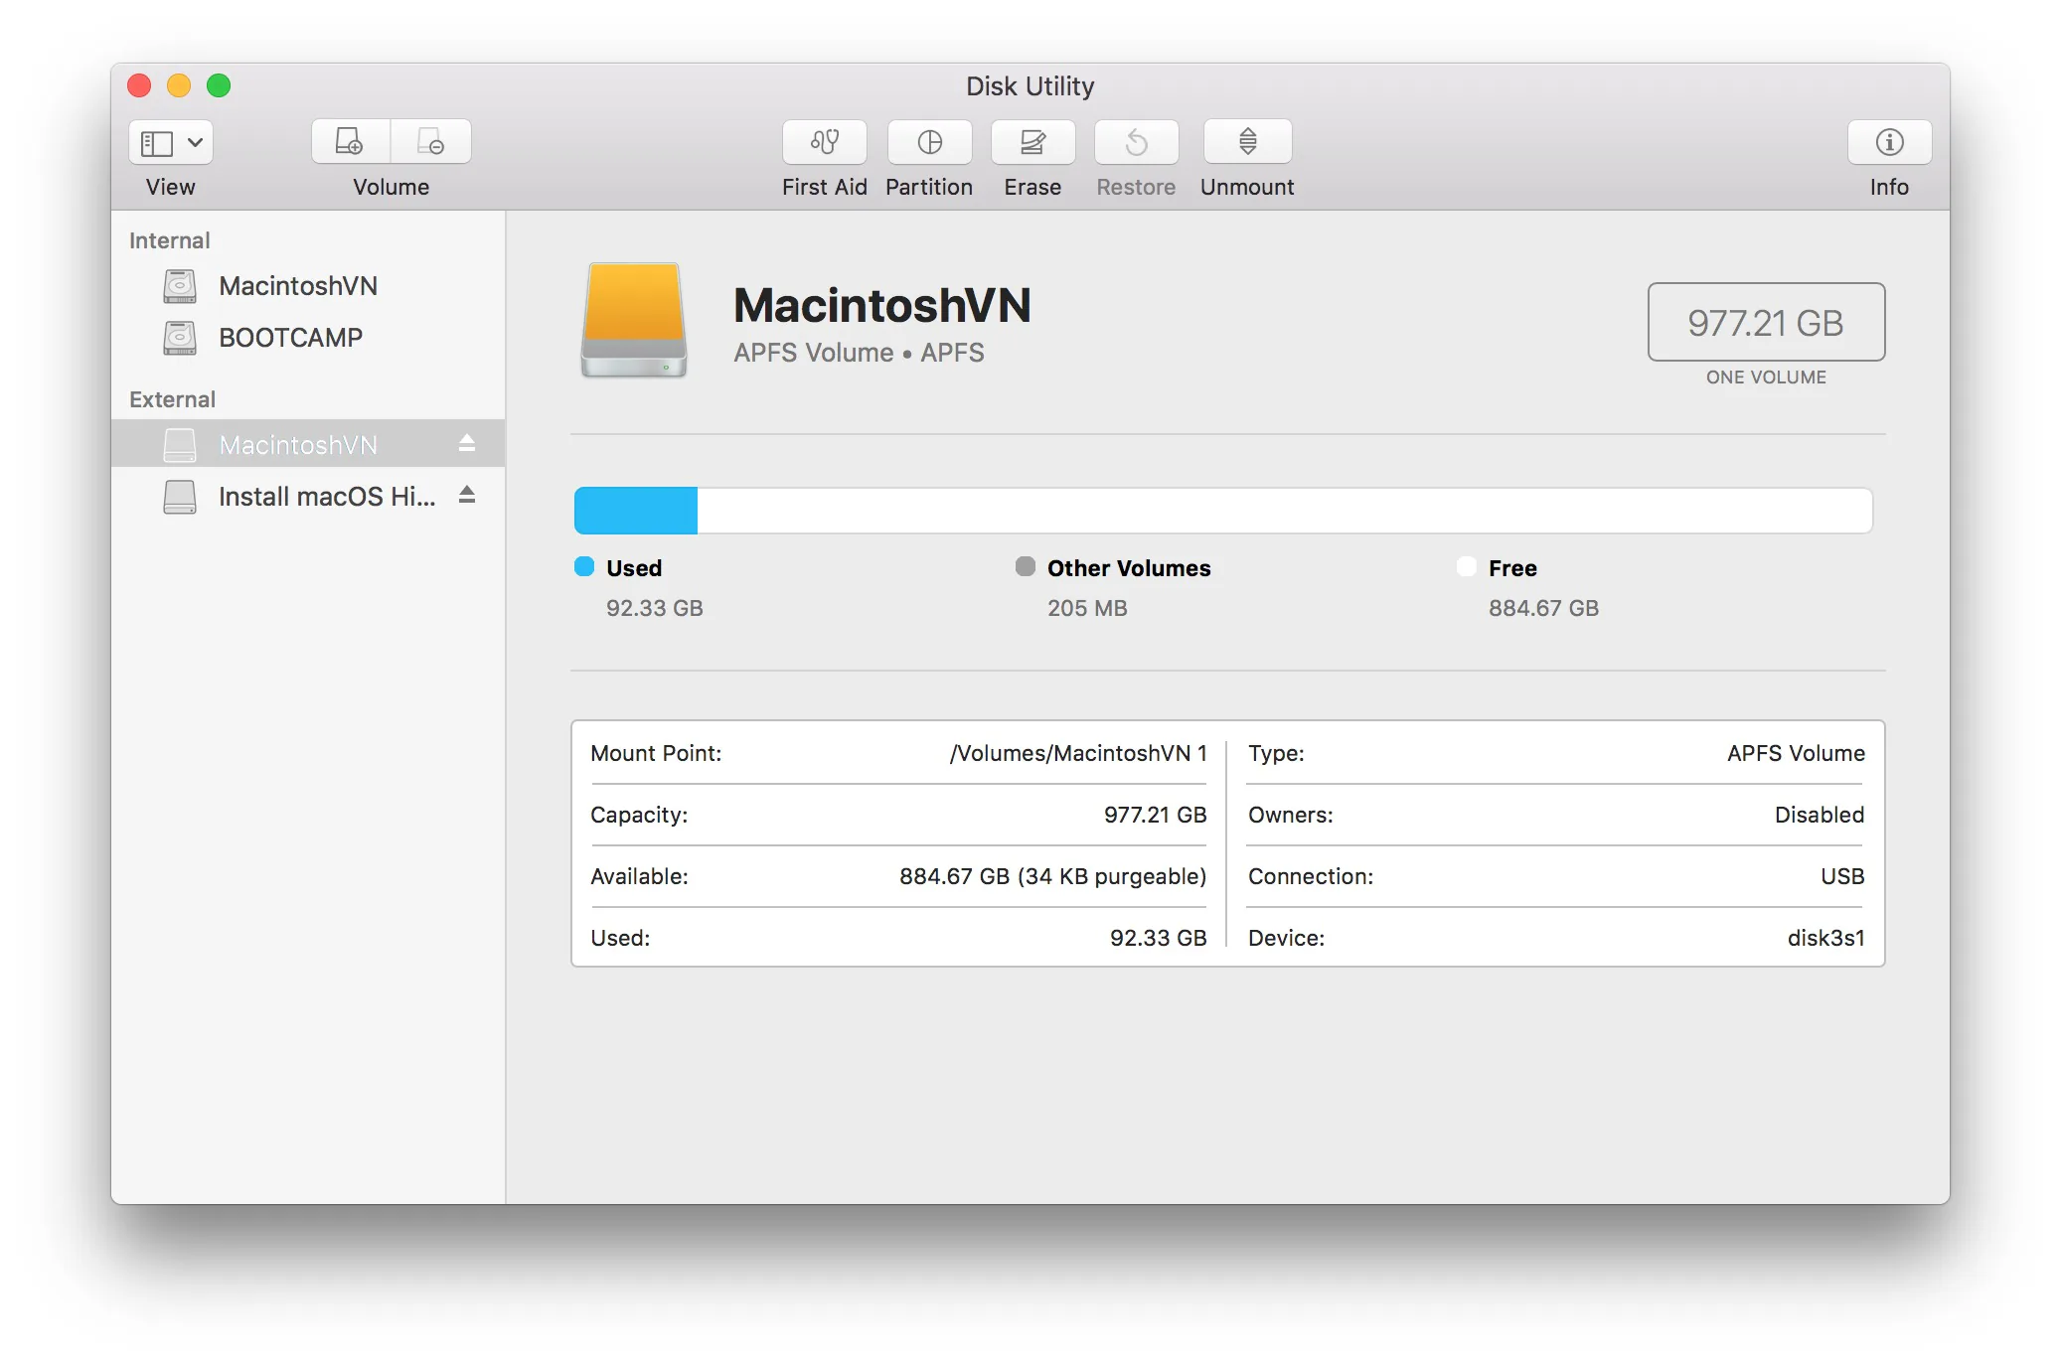Click the Type value APFS Volume
Image resolution: width=2061 pixels, height=1363 pixels.
pyautogui.click(x=1796, y=753)
